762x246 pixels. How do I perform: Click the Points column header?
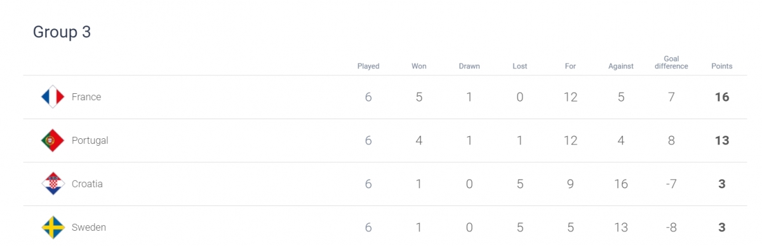pos(722,66)
